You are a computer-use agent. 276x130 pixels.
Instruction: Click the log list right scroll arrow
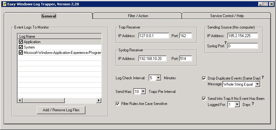(x=99, y=101)
